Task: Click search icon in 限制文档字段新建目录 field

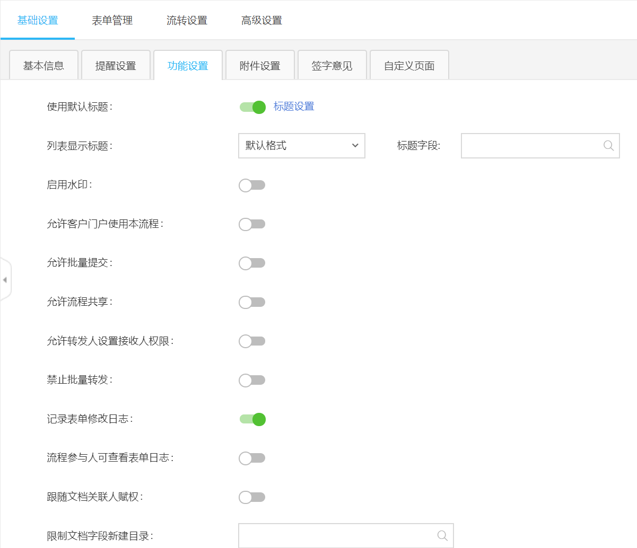Action: (x=442, y=536)
